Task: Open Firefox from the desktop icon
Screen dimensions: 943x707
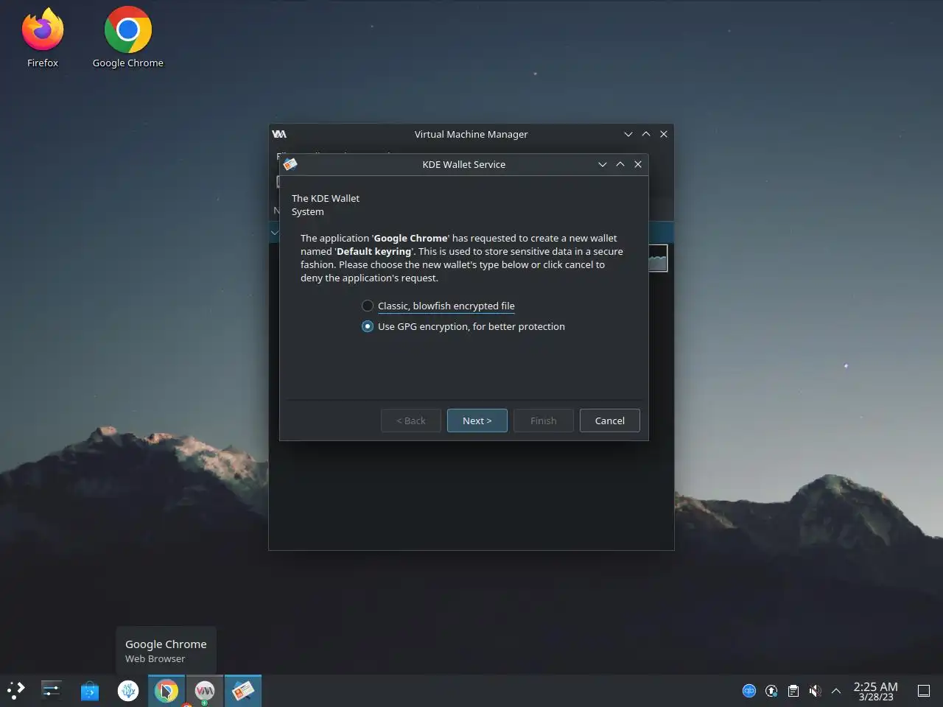Action: pyautogui.click(x=43, y=38)
